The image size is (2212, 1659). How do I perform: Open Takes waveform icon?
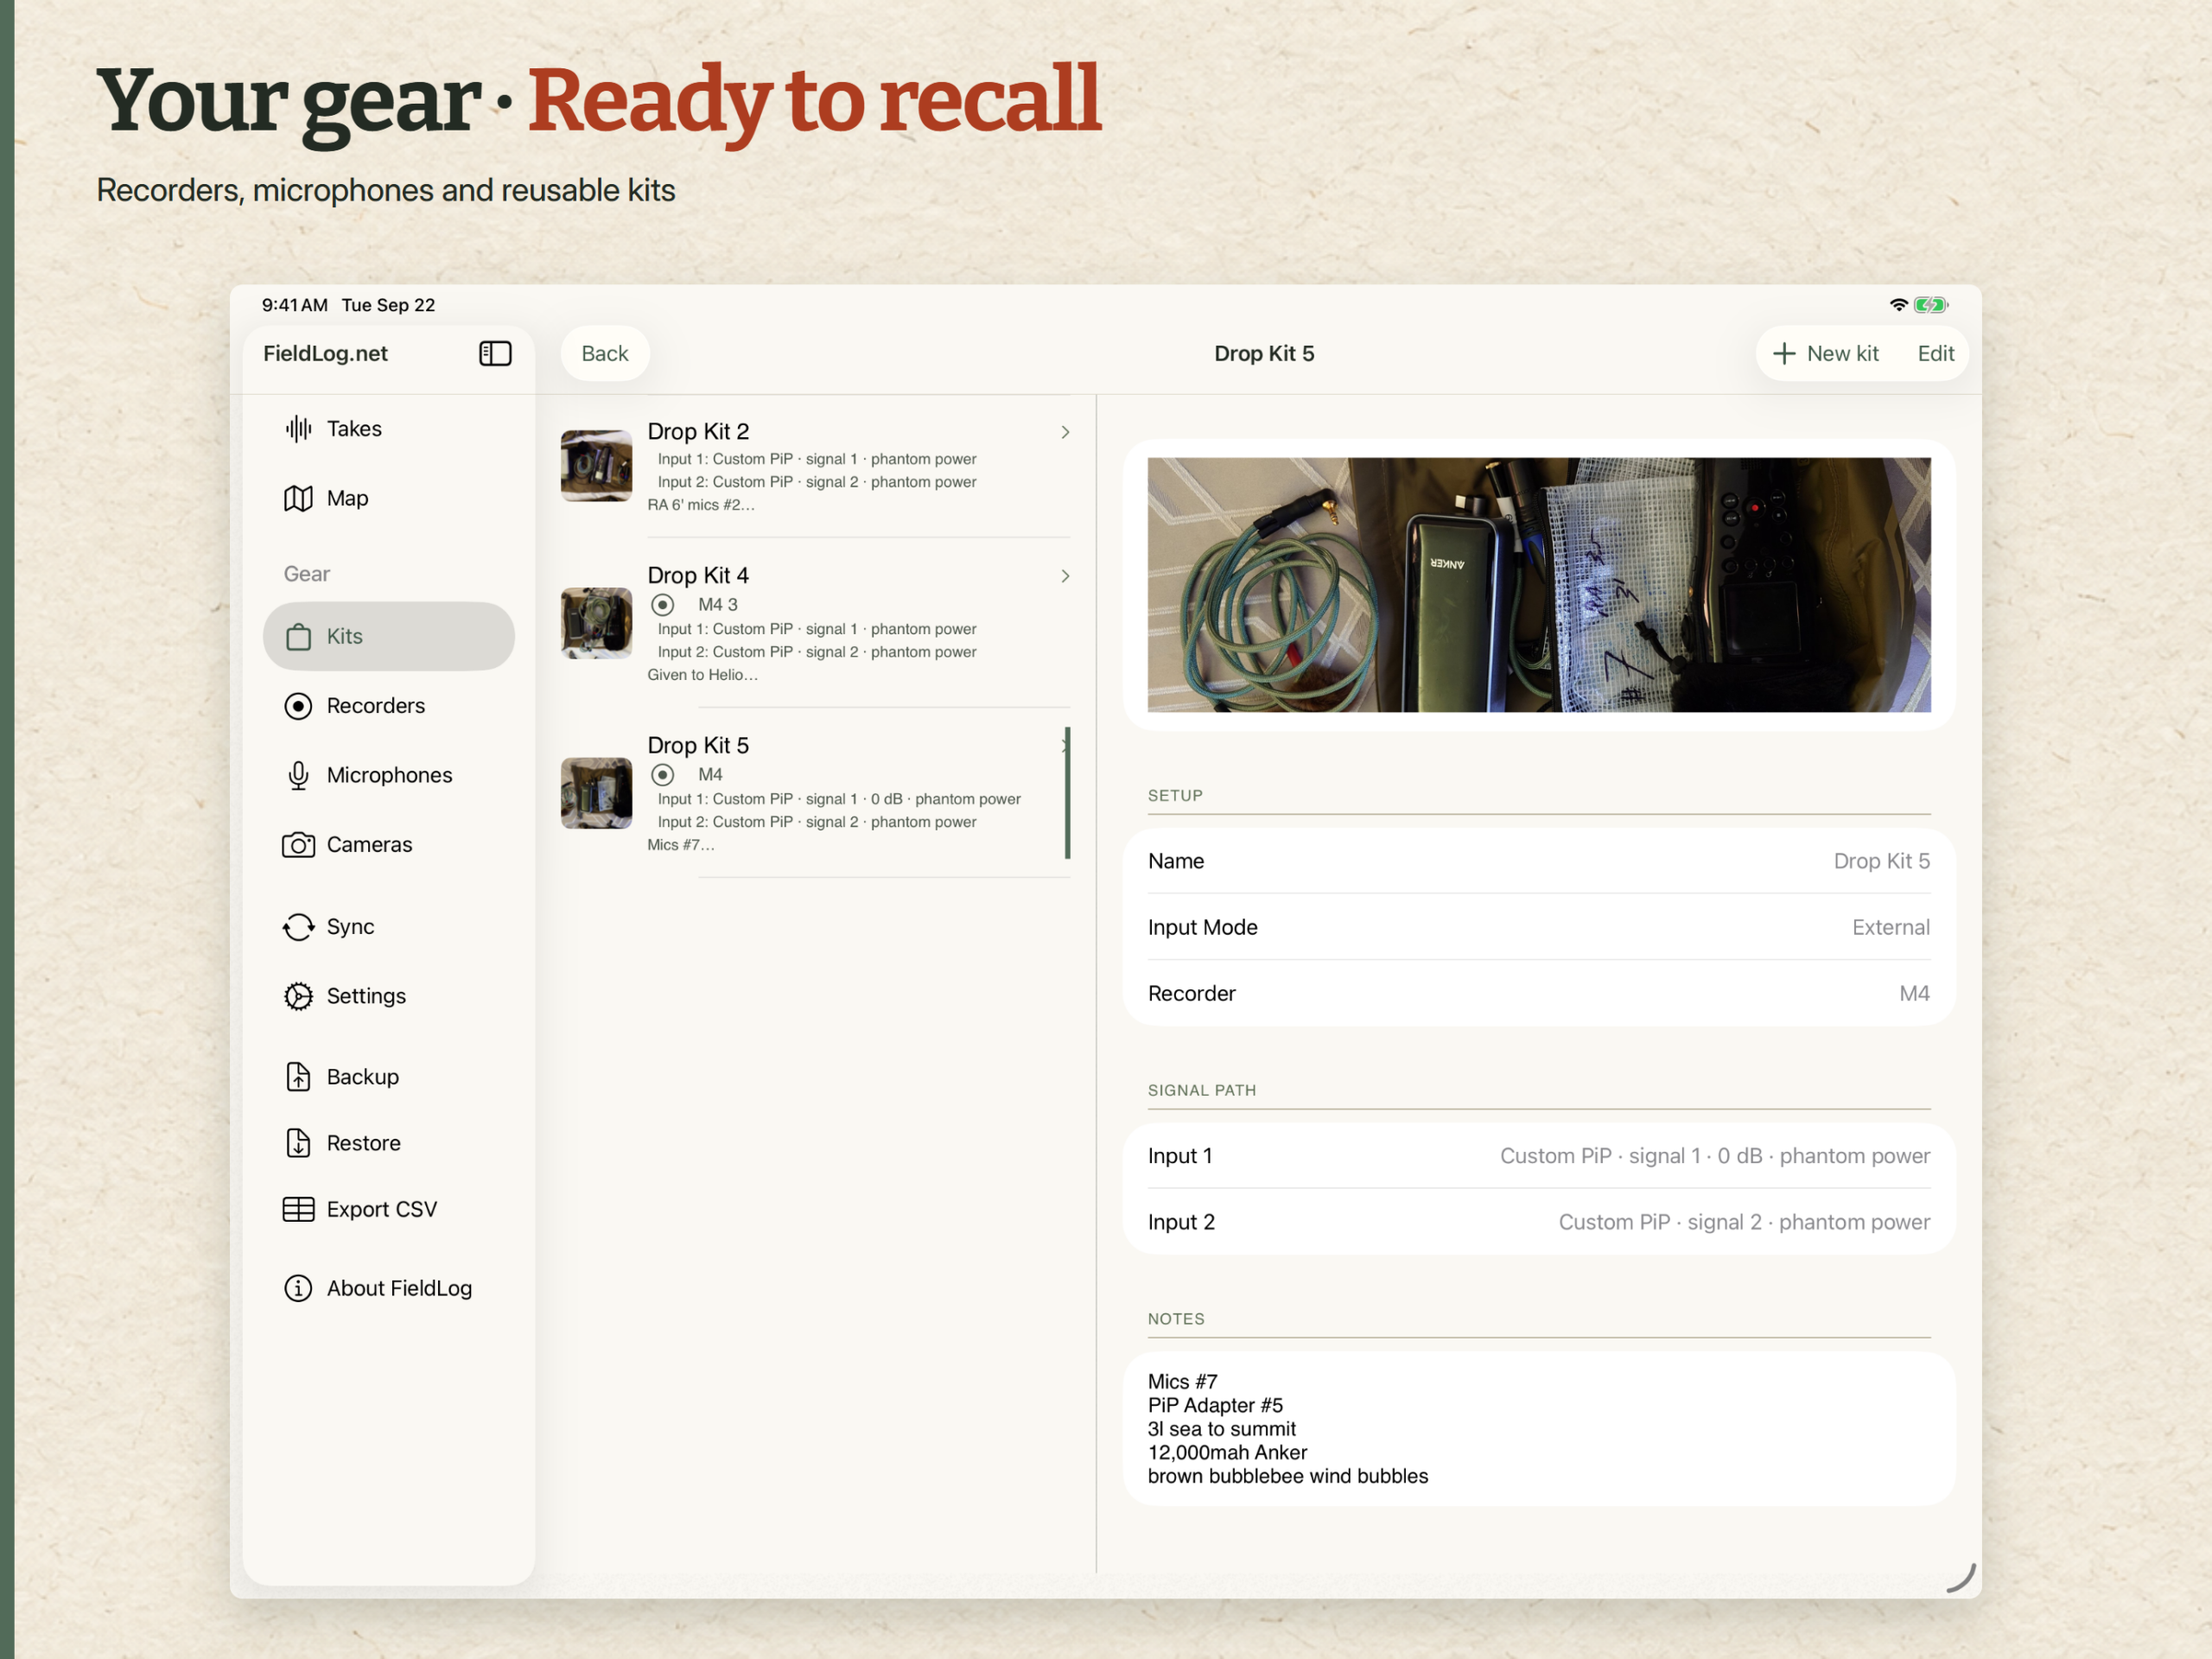pos(298,429)
